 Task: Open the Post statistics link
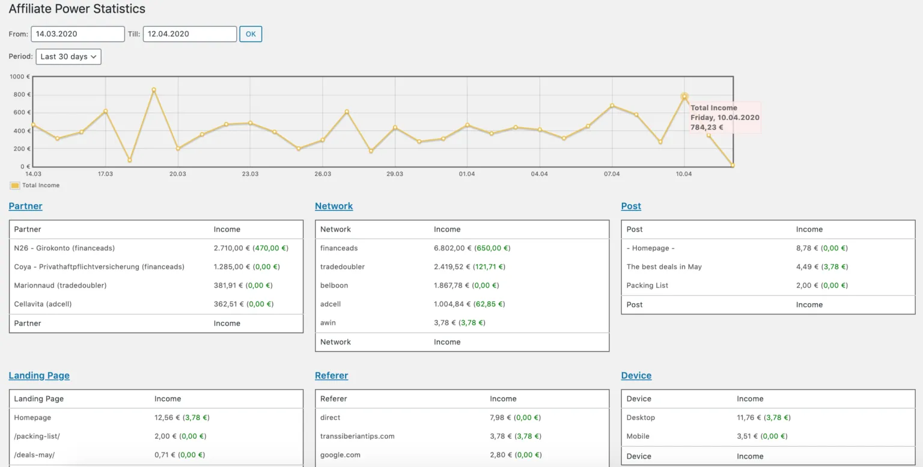coord(631,206)
